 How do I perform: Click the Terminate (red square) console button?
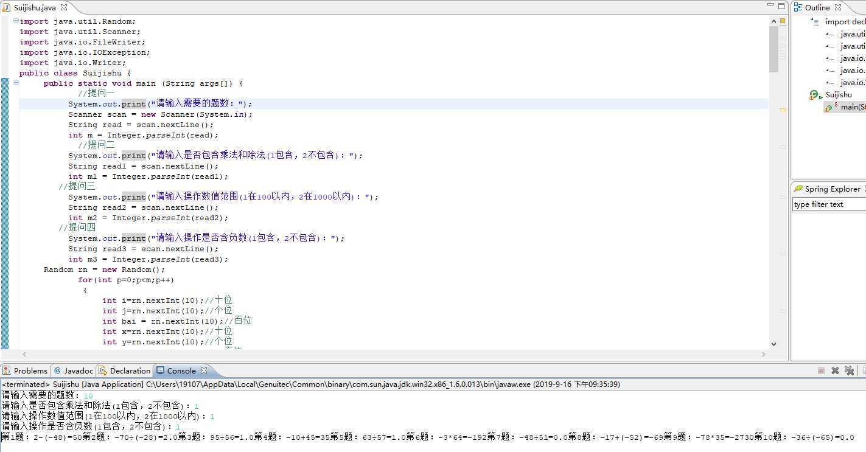pos(821,370)
